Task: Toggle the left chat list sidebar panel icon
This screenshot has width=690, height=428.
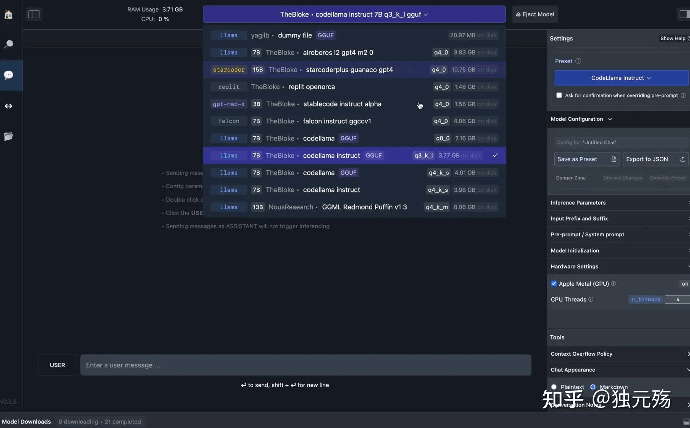Action: (34, 14)
